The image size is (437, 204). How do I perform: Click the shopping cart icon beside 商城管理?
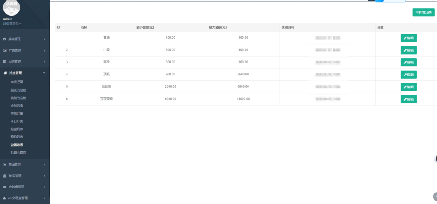[x=5, y=164]
